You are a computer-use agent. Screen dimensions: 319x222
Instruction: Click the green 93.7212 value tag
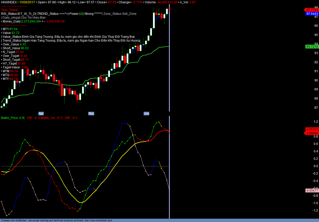tap(312, 47)
